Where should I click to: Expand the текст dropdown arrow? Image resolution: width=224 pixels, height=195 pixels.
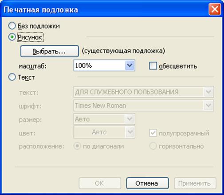(208, 92)
